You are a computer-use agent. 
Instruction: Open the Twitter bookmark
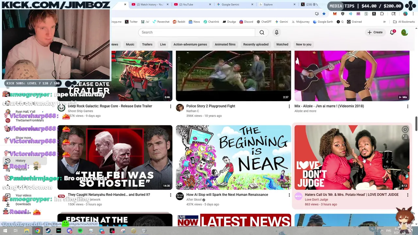tap(131, 22)
